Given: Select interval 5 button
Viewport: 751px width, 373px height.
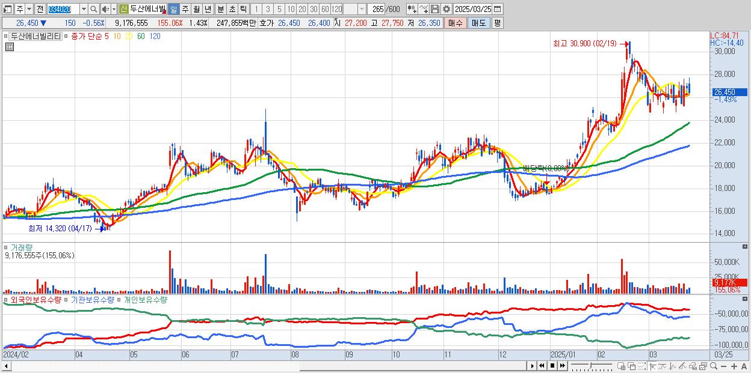Looking at the screenshot, I should tap(279, 9).
